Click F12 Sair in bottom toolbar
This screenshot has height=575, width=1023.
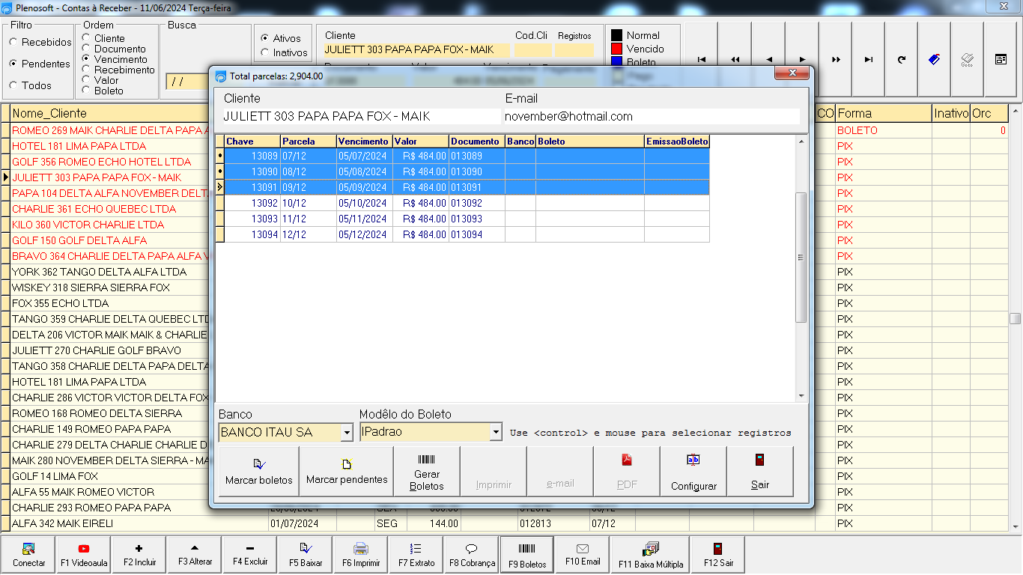(x=717, y=555)
